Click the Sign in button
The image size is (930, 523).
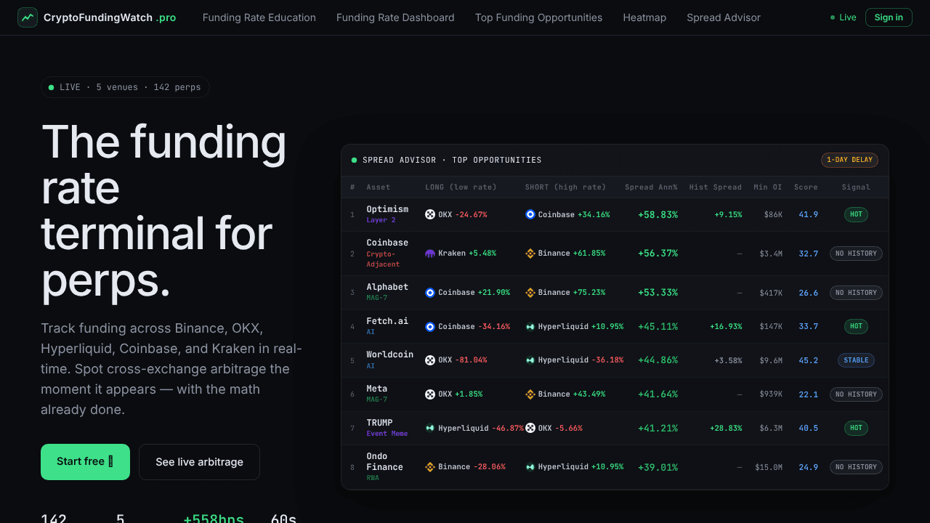tap(889, 17)
